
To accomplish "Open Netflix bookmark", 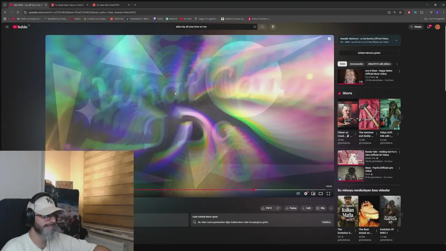I will pos(76,19).
